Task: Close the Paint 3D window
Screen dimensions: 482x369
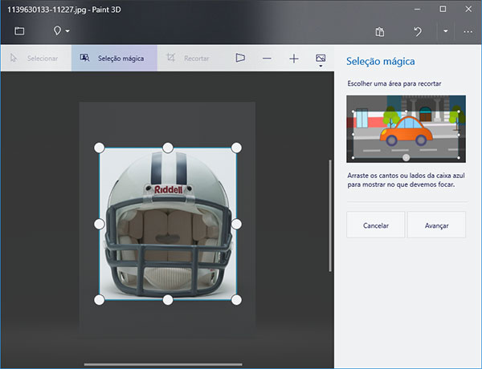Action: pos(468,9)
